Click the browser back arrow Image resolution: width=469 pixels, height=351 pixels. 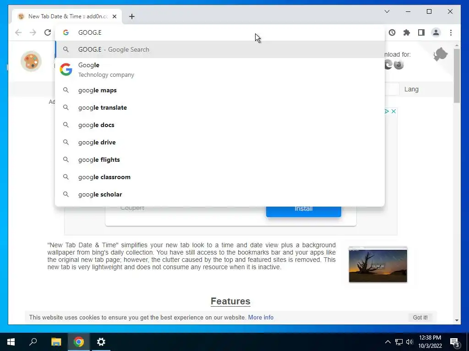(18, 32)
